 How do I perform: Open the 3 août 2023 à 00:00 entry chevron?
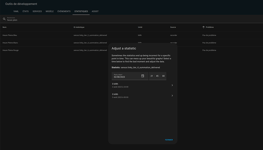[172, 96]
